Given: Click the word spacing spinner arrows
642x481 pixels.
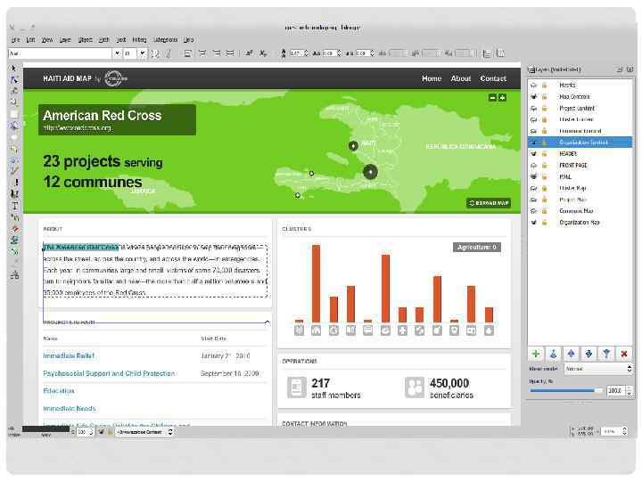Looking at the screenshot, I should [372, 53].
